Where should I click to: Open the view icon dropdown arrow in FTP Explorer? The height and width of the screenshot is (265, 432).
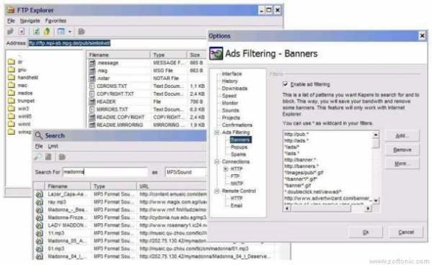pos(70,32)
